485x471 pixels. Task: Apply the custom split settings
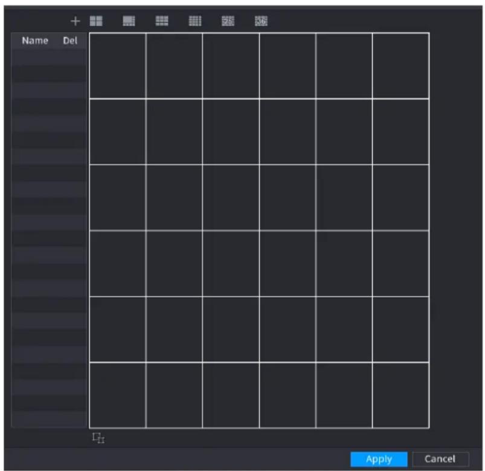pos(379,459)
